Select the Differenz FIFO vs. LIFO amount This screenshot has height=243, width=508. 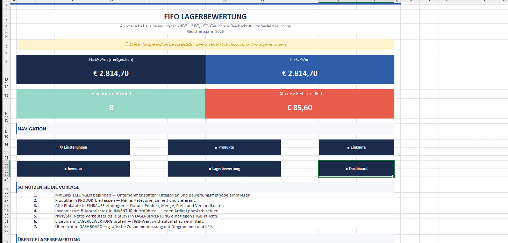[x=300, y=108]
